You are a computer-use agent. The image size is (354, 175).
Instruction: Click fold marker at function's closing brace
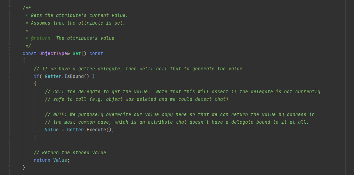(10, 168)
